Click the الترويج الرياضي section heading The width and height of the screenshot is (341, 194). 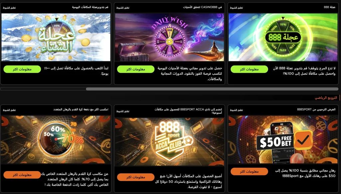click(326, 98)
